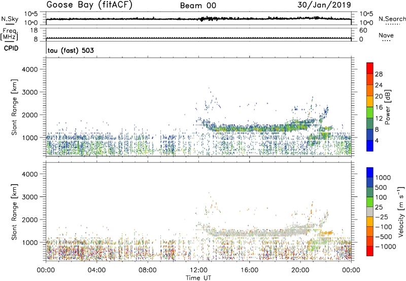Click the '28' tick on the power colorbar

pos(379,74)
